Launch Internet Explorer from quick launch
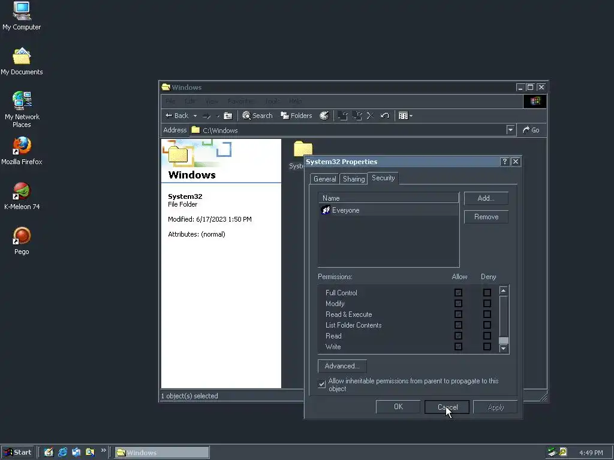Screen dimensions: 614x460 coord(62,452)
